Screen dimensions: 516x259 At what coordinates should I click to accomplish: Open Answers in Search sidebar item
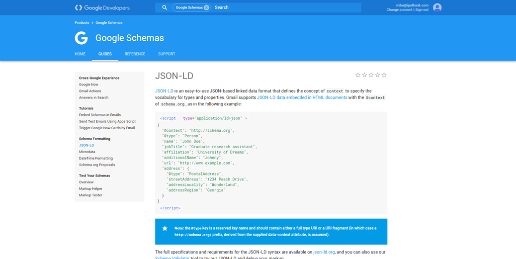pos(93,98)
